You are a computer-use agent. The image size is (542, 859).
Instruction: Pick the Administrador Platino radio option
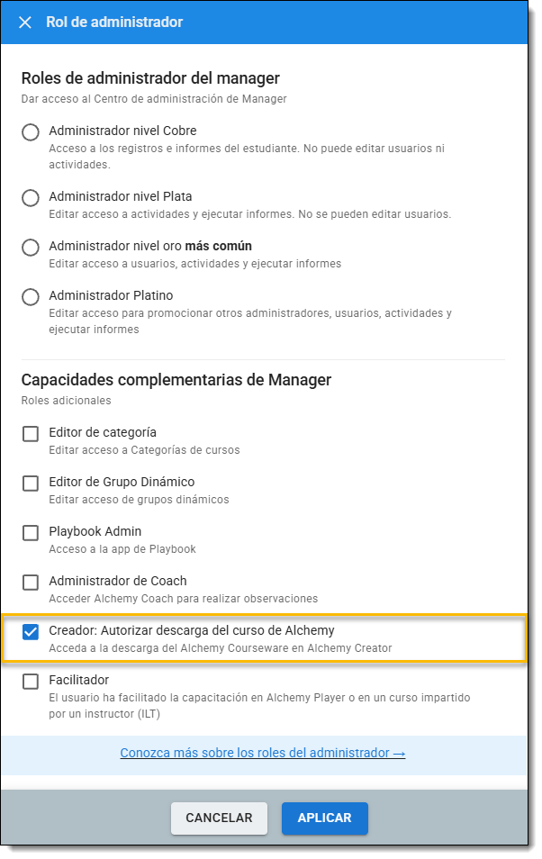[x=31, y=297]
